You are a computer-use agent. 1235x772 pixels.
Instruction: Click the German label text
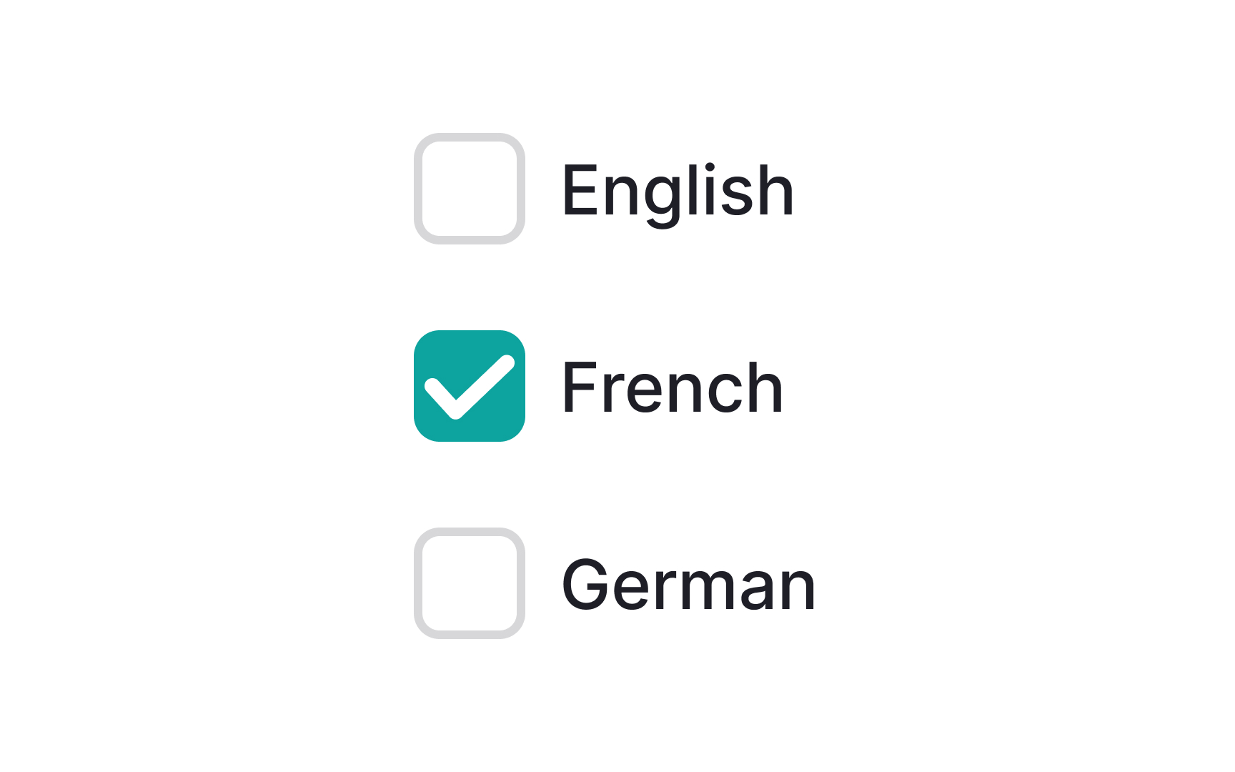pyautogui.click(x=688, y=586)
